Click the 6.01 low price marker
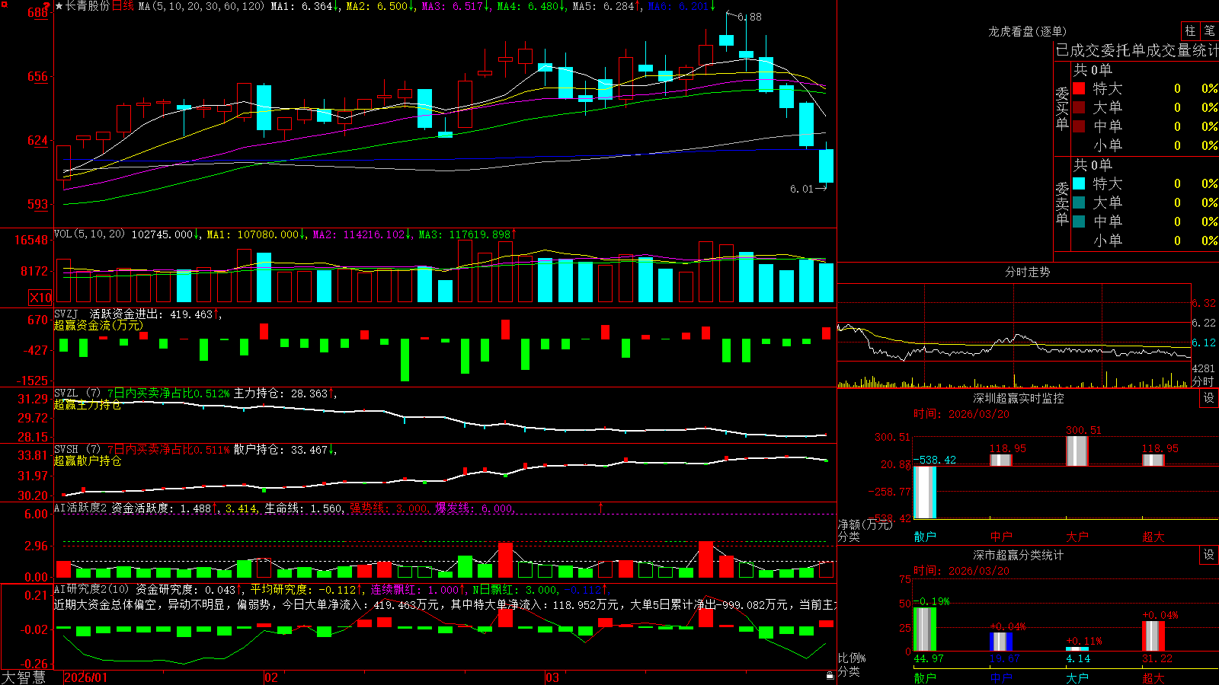 coord(801,189)
